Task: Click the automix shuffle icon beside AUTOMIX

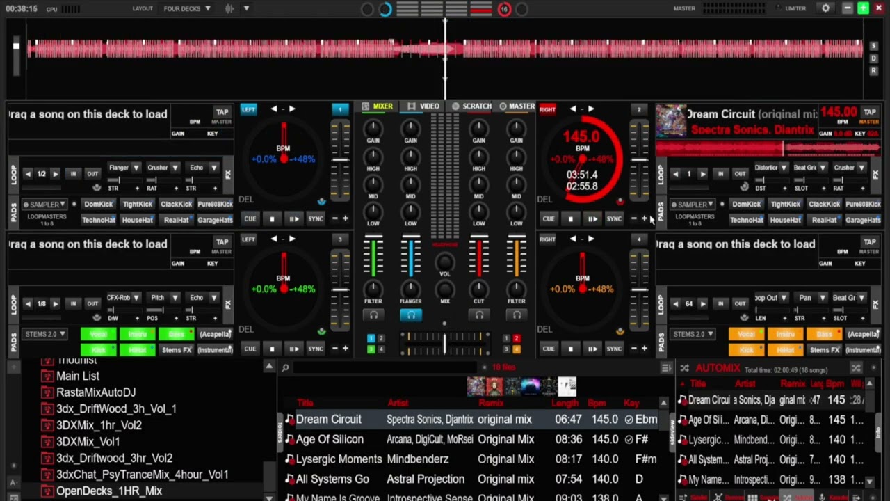Action: coord(684,367)
